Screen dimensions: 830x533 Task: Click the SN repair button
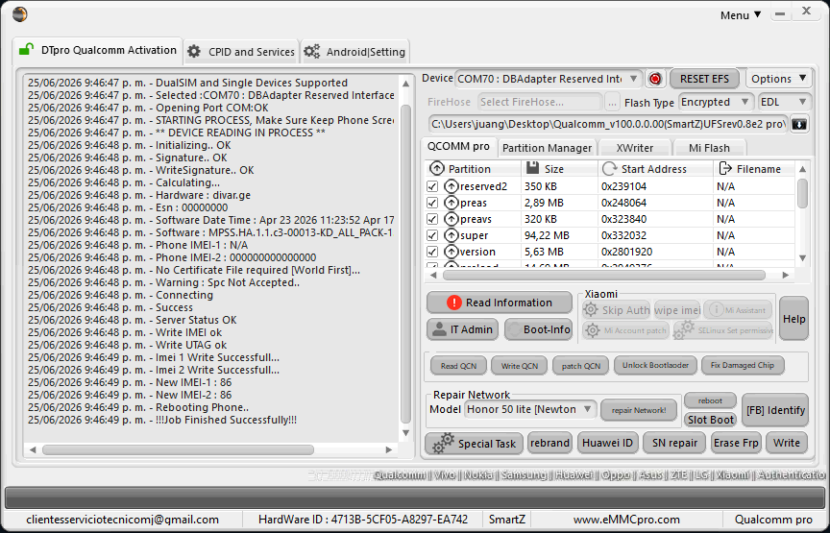coord(674,443)
